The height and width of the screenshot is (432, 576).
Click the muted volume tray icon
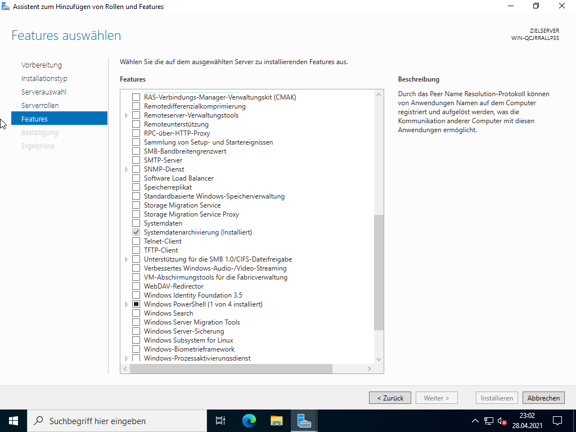pos(502,421)
